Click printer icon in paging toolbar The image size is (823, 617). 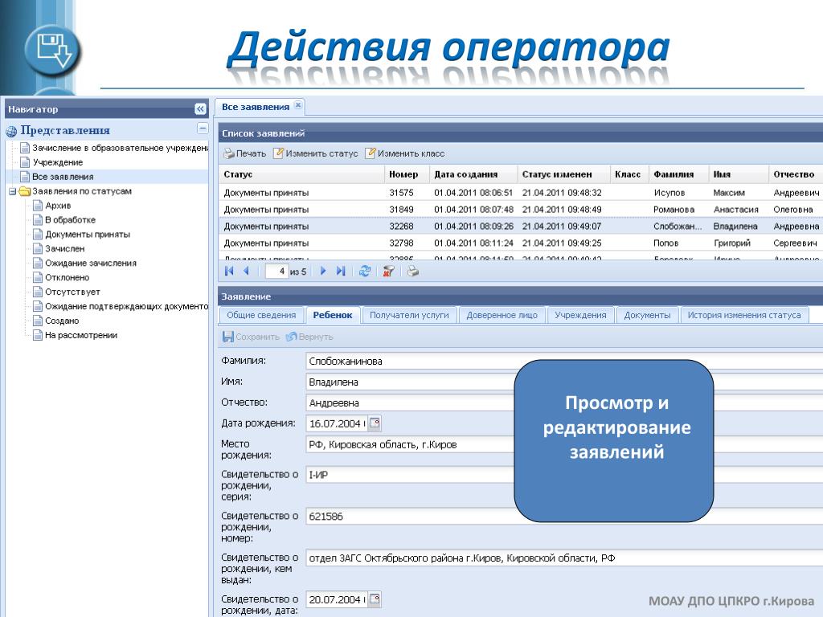point(413,271)
